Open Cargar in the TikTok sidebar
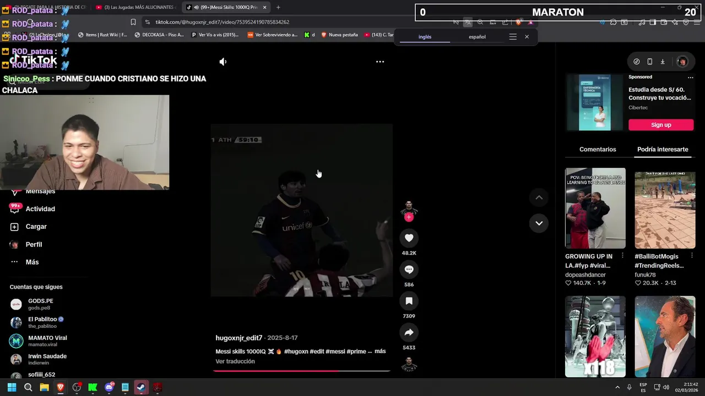 pyautogui.click(x=29, y=227)
